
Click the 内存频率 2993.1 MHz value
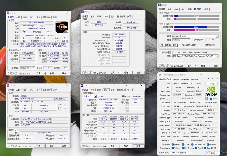point(119,35)
